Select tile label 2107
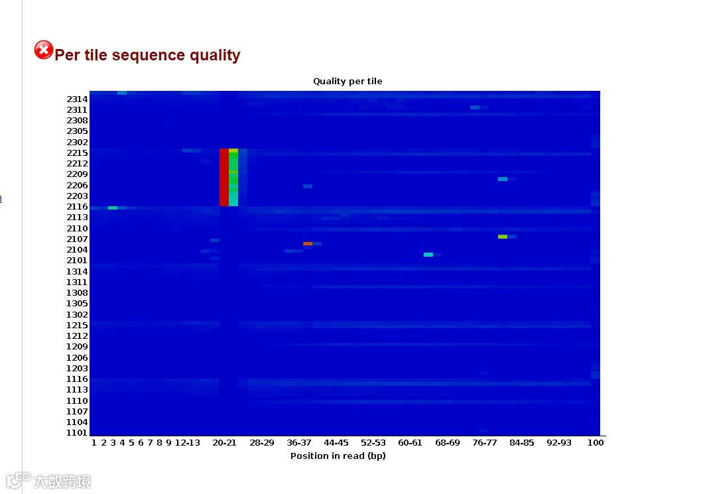The width and height of the screenshot is (701, 494). 77,239
